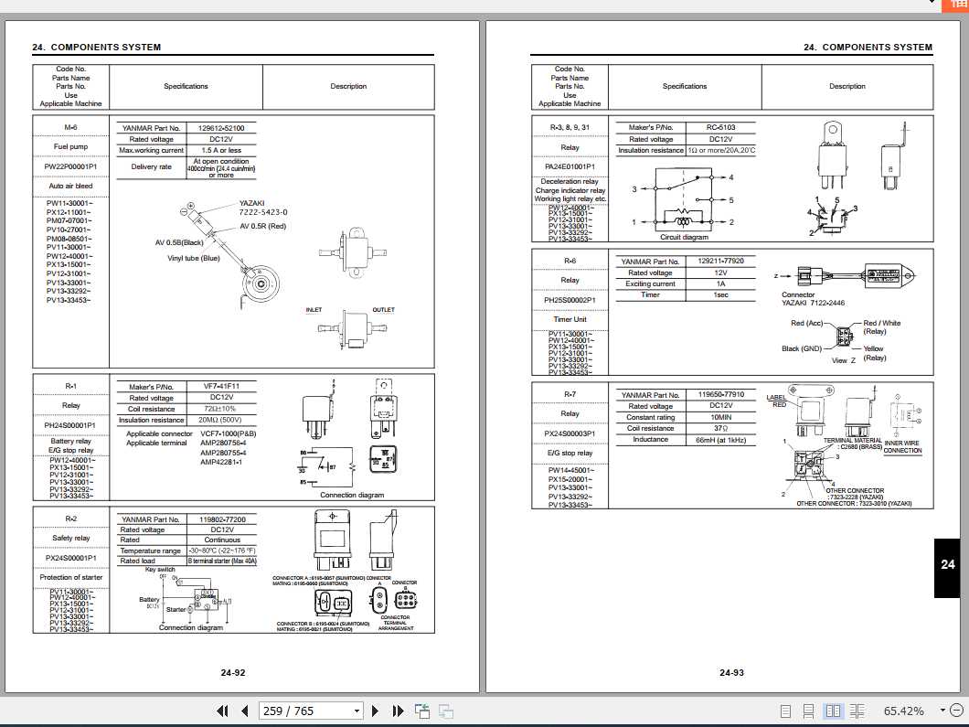969x727 pixels.
Task: Click the Continuous rated value
Action: point(222,540)
